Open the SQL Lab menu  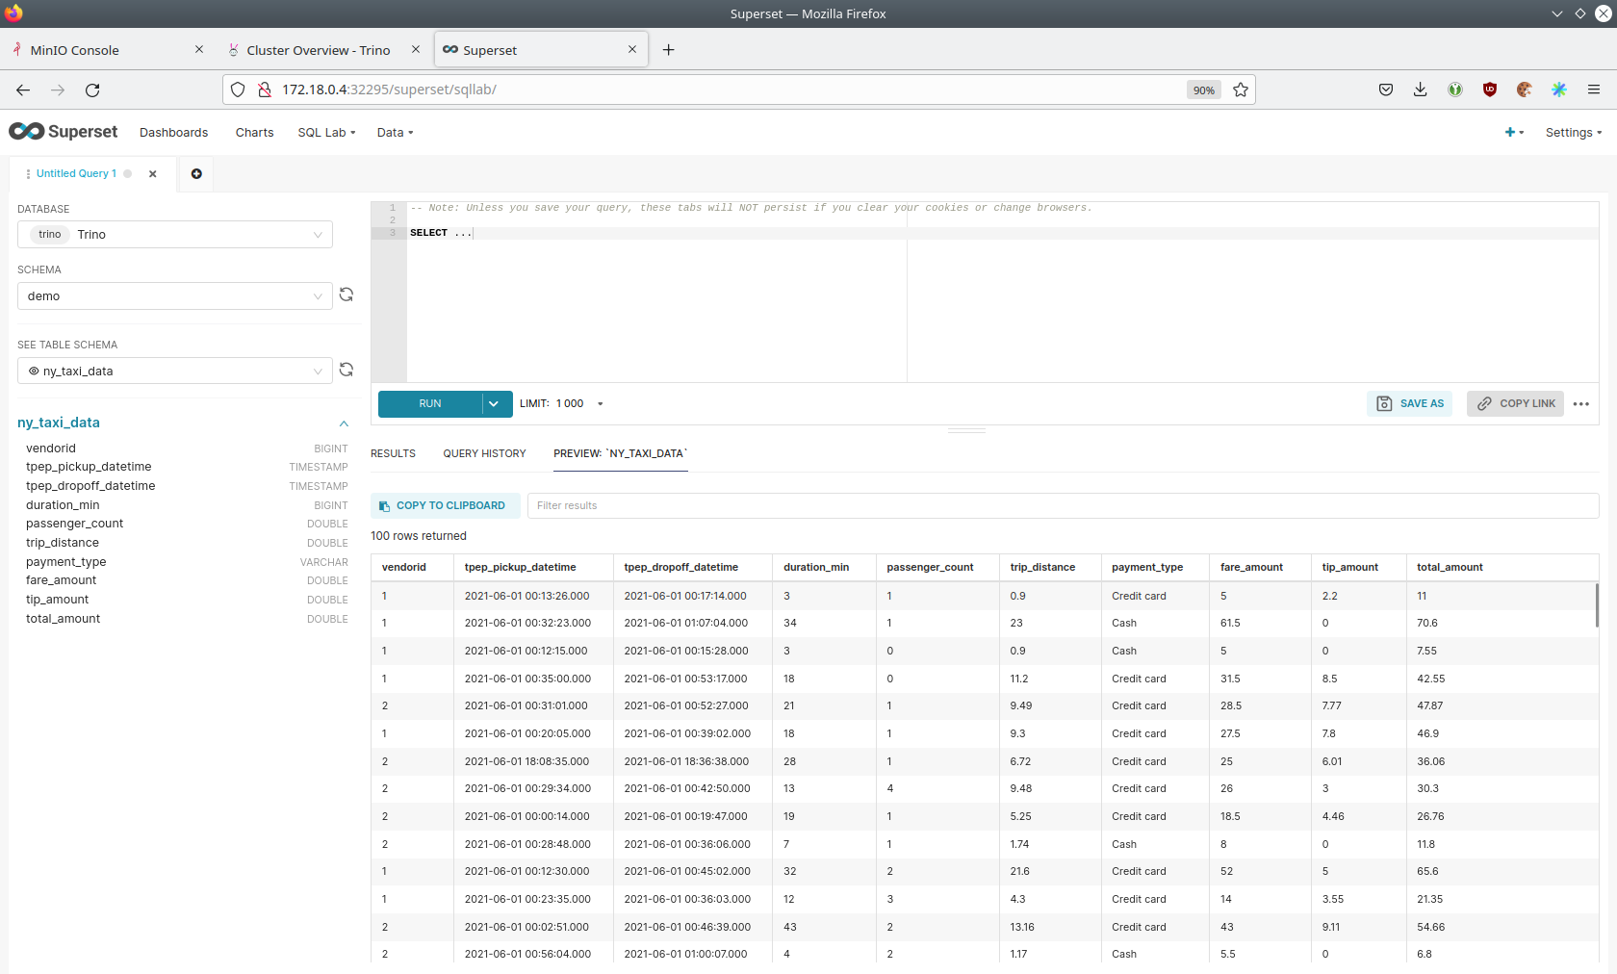(326, 133)
